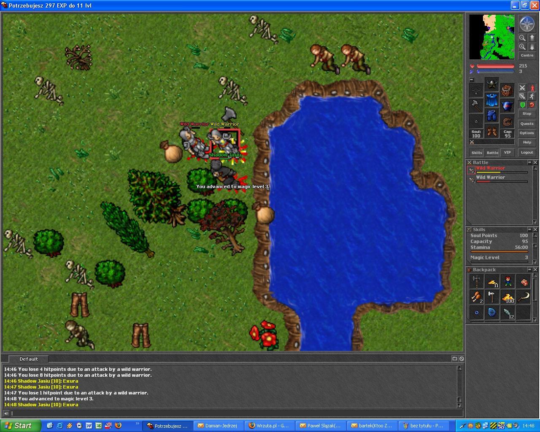Select the blue cape armor slot
Screen dimensions: 540x432
pos(491,100)
